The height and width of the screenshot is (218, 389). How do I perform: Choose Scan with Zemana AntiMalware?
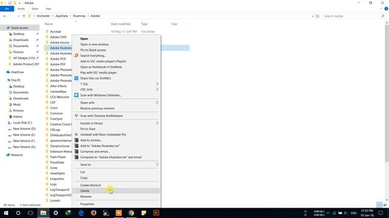tap(102, 116)
